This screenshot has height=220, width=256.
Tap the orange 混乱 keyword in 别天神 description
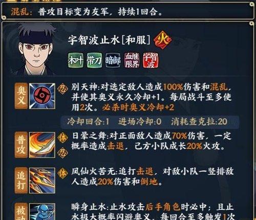219,87
